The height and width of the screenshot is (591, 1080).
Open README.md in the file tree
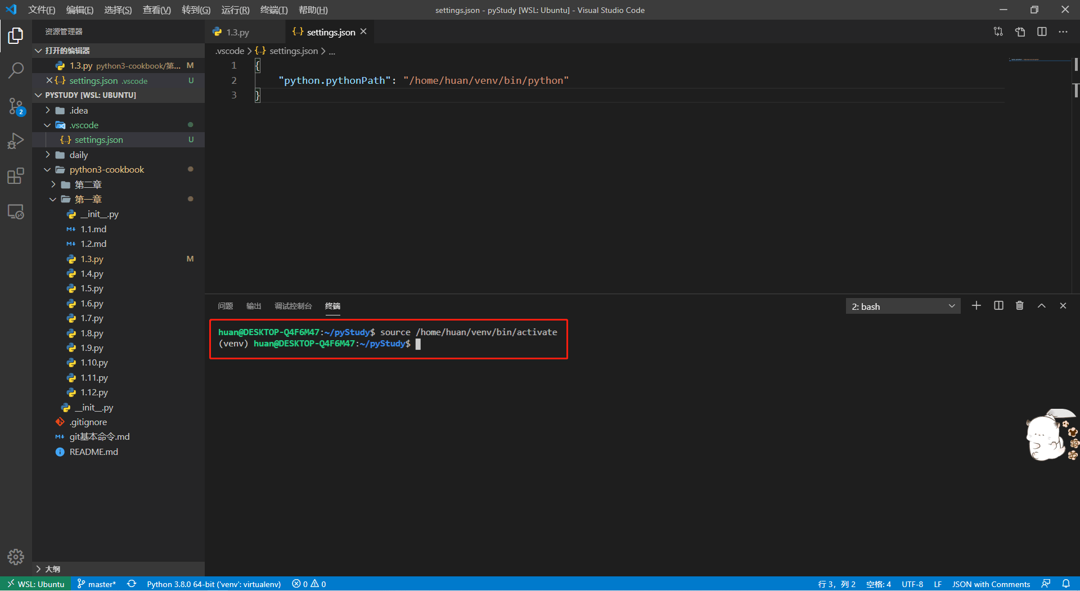click(x=93, y=452)
